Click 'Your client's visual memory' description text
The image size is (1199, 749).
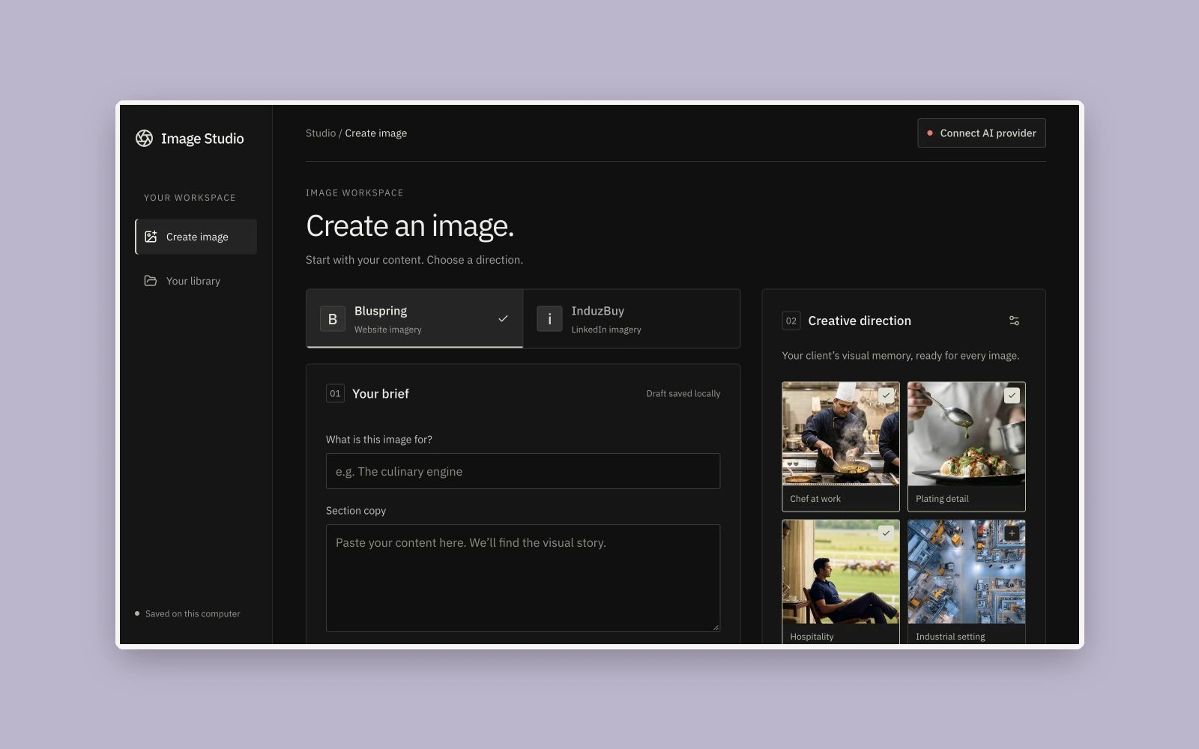901,356
